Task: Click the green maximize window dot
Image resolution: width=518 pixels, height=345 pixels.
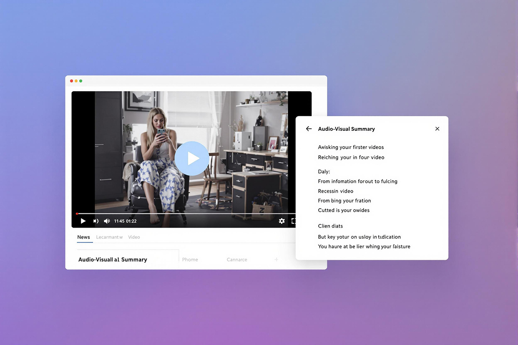Action: click(81, 81)
